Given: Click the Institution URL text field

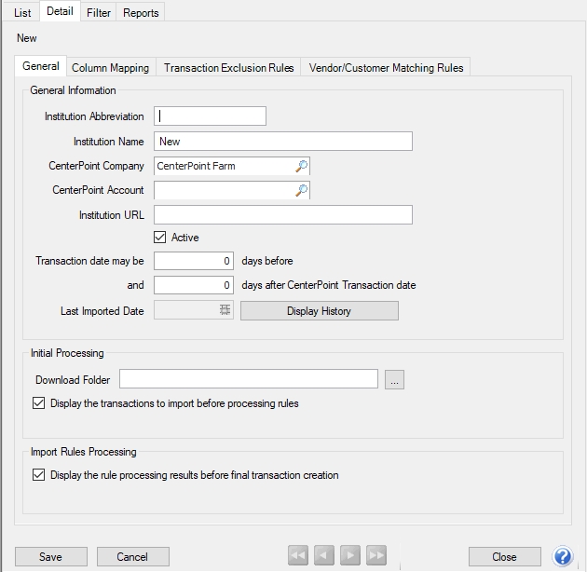Looking at the screenshot, I should point(282,215).
